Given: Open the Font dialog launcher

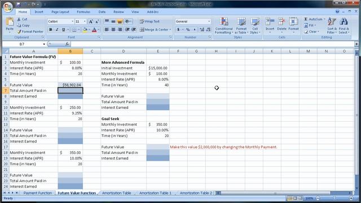Looking at the screenshot, I should tap(99, 37).
